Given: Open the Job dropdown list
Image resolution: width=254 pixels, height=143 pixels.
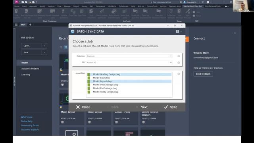Looking at the screenshot, I should tap(129, 63).
